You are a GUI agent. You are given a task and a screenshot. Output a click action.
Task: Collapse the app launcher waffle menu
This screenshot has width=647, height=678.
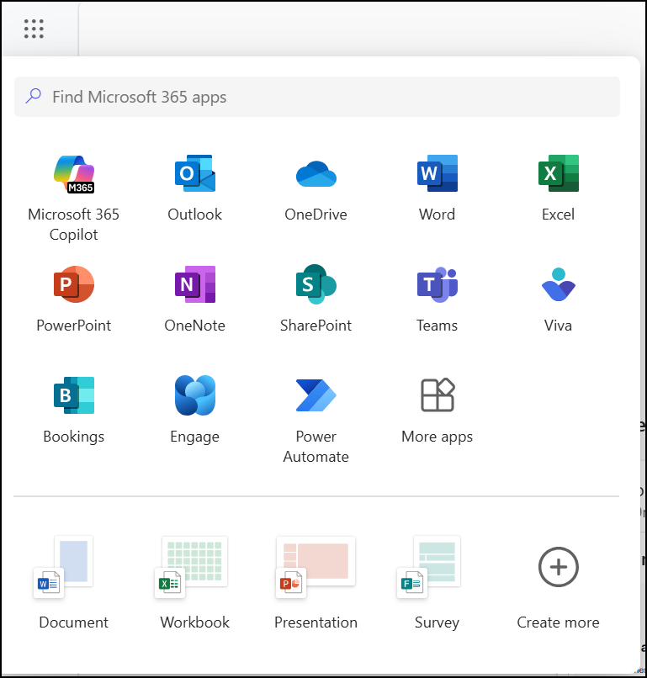click(x=34, y=28)
